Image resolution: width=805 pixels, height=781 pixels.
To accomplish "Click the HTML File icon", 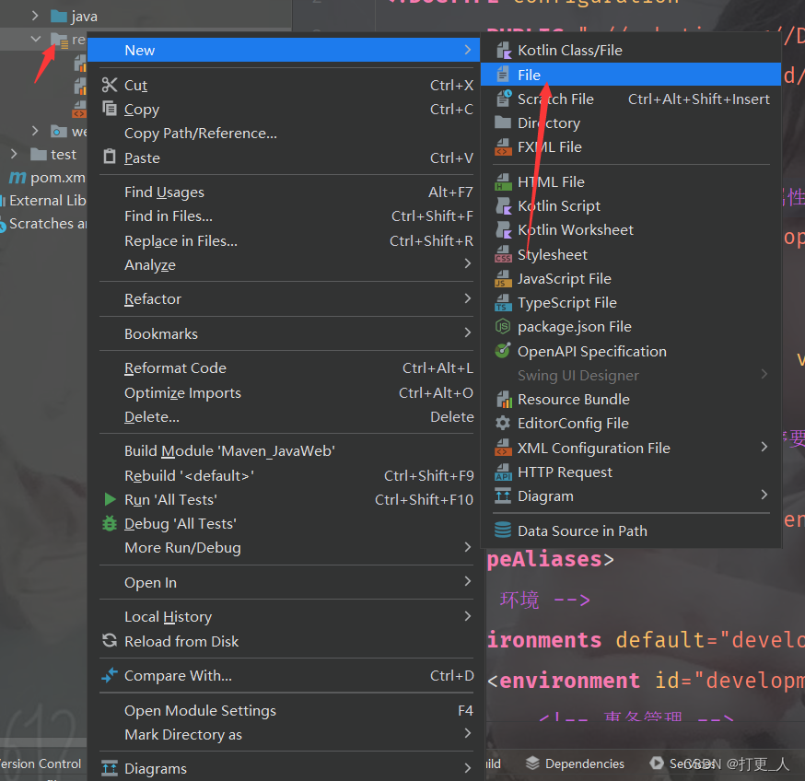I will tap(502, 181).
